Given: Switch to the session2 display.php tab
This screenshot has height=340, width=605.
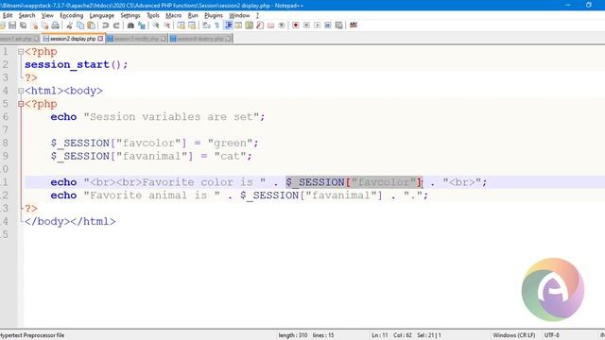Looking at the screenshot, I should (x=73, y=39).
